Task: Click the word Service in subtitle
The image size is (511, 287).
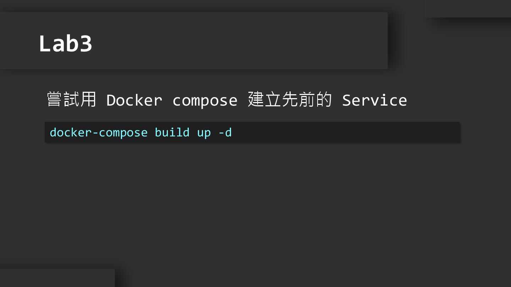Action: (x=374, y=100)
